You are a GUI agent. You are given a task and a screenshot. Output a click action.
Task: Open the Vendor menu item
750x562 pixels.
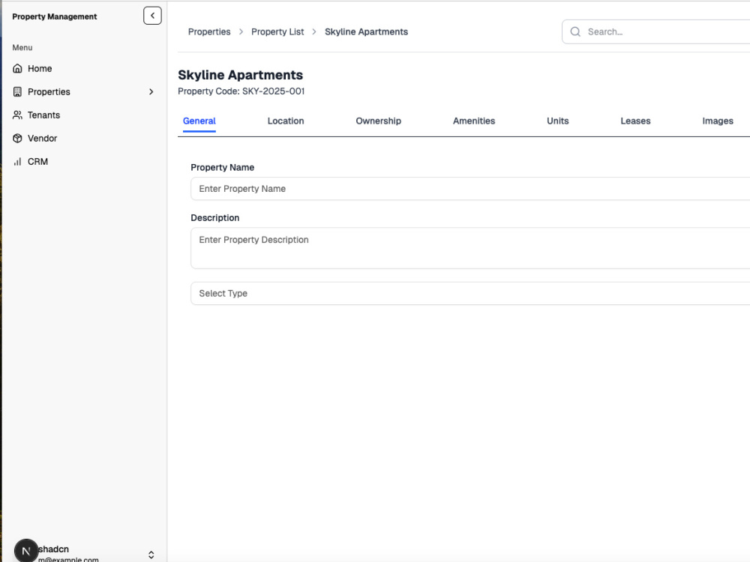coord(84,138)
